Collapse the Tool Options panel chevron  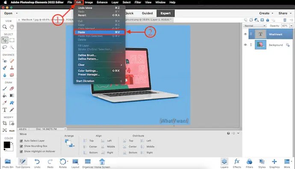click(x=238, y=133)
